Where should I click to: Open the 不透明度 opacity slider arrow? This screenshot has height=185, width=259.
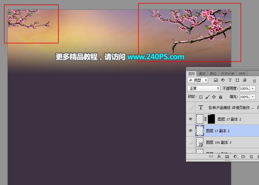(x=253, y=89)
